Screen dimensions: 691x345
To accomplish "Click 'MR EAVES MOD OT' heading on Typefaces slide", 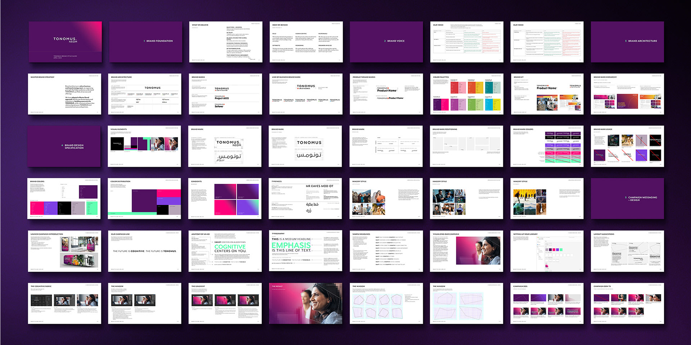I will (320, 186).
